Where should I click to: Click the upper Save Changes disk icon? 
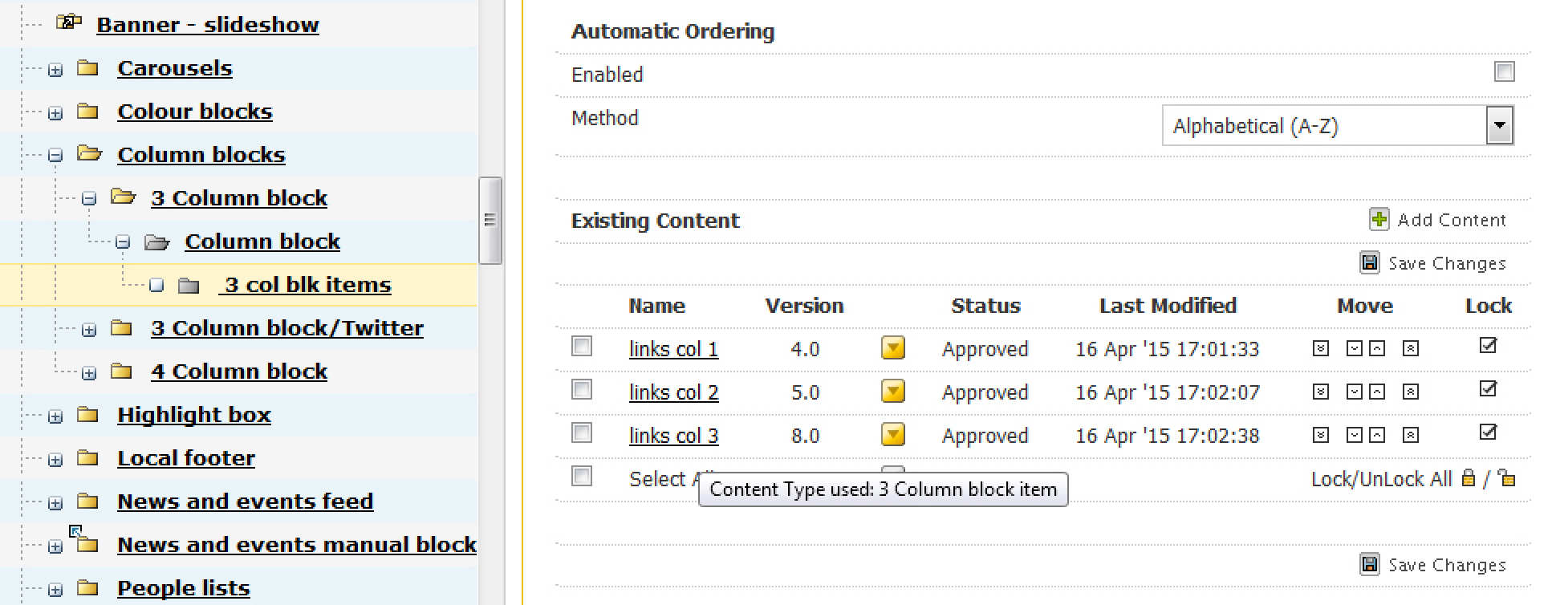[1369, 262]
